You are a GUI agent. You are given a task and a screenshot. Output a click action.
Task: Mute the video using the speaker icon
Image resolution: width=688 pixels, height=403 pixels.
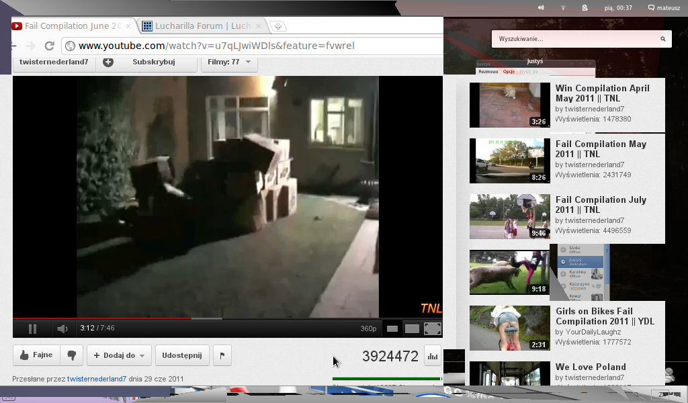point(62,329)
